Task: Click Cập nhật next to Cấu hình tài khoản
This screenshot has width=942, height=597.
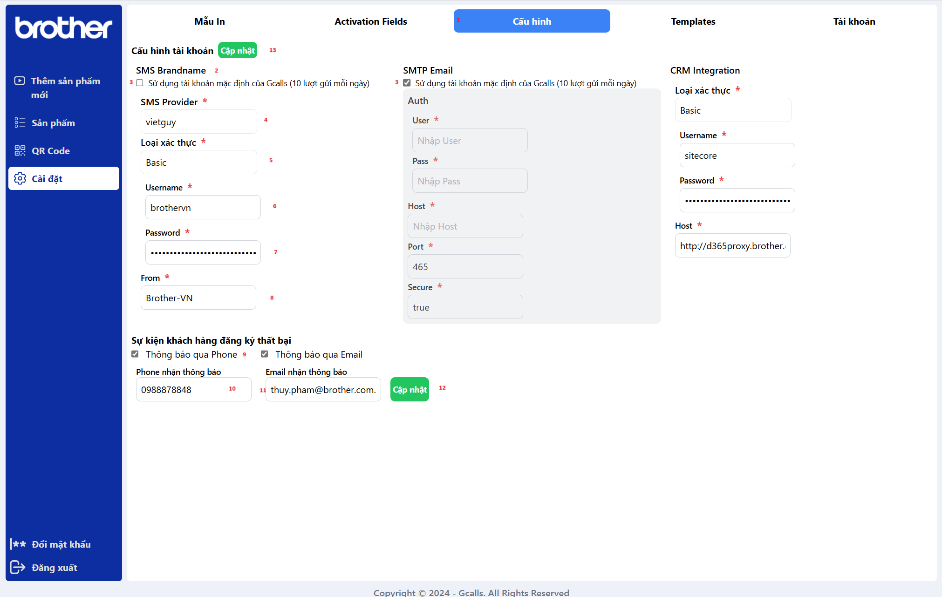Action: (238, 51)
